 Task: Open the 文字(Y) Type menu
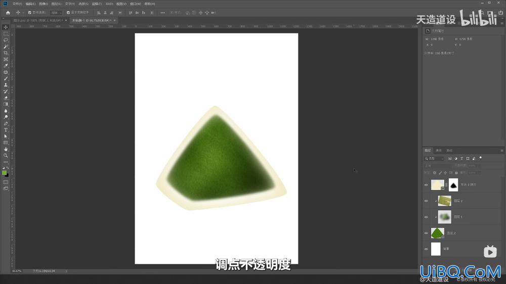point(70,4)
